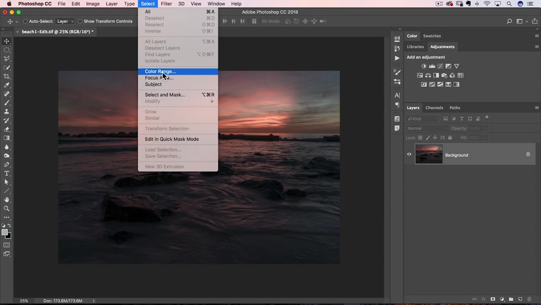Screen dimensions: 541x305
Task: Select the Line tool
Action: click(x=7, y=191)
